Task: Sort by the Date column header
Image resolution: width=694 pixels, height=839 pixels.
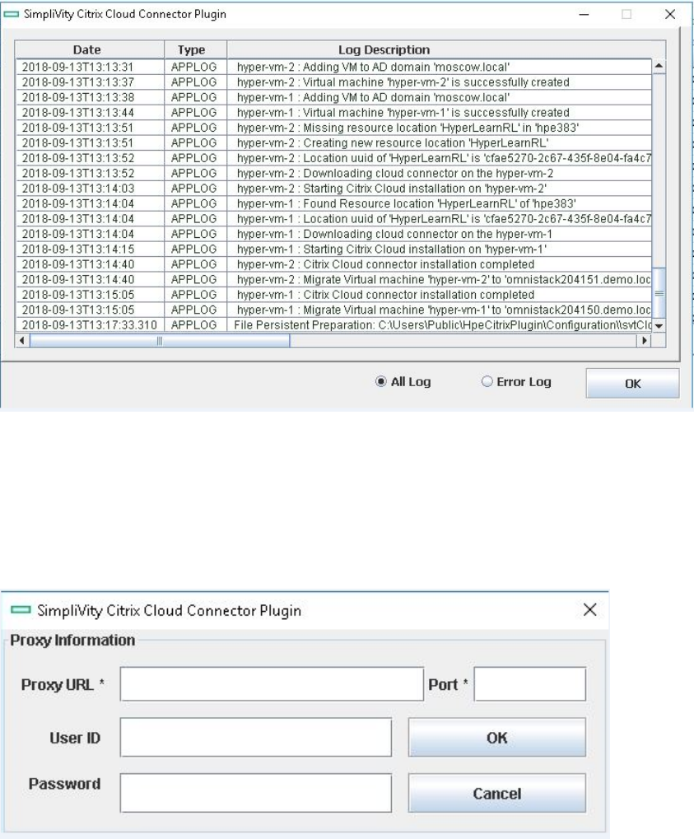Action: [x=90, y=49]
